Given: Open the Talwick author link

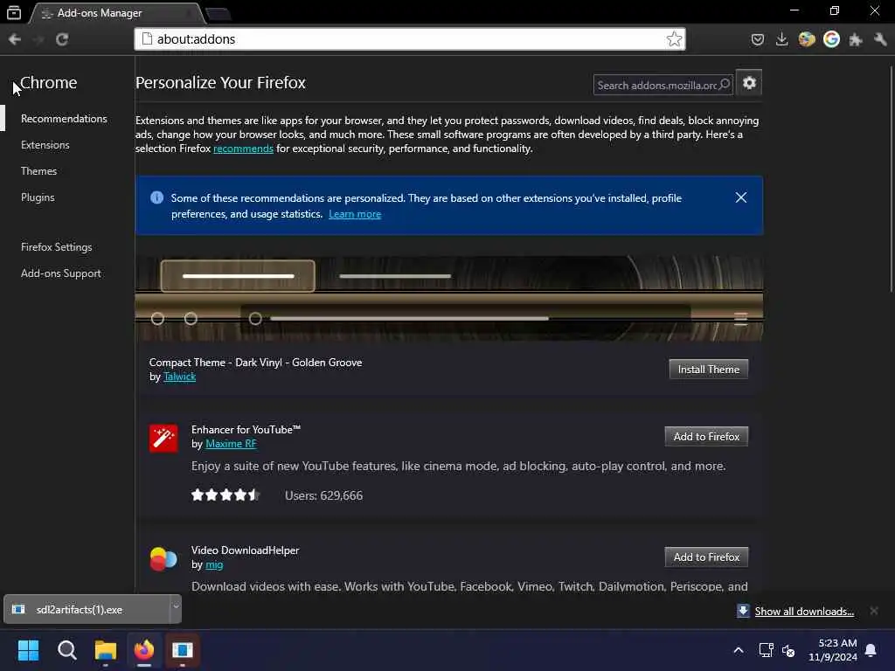Looking at the screenshot, I should [x=179, y=377].
